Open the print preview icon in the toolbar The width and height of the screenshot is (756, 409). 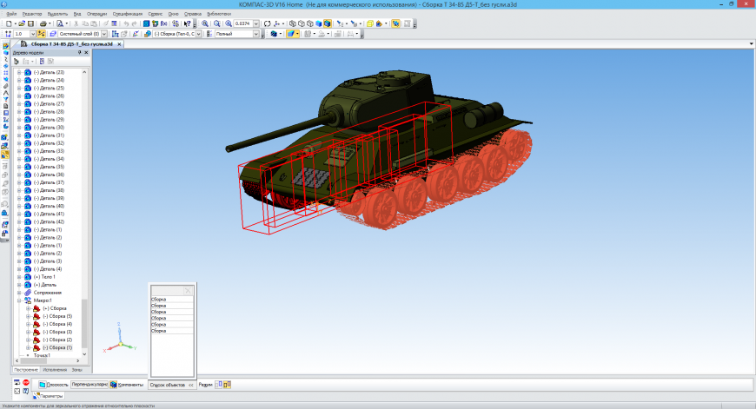click(60, 23)
